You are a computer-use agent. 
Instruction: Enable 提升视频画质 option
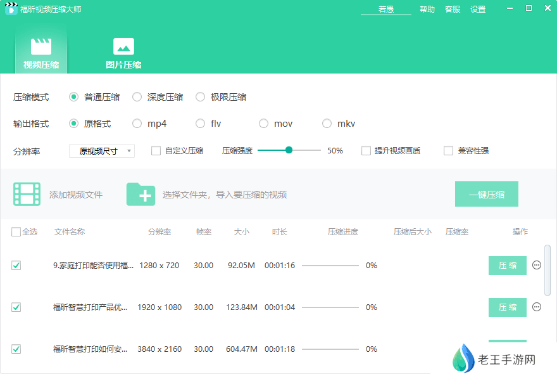366,150
